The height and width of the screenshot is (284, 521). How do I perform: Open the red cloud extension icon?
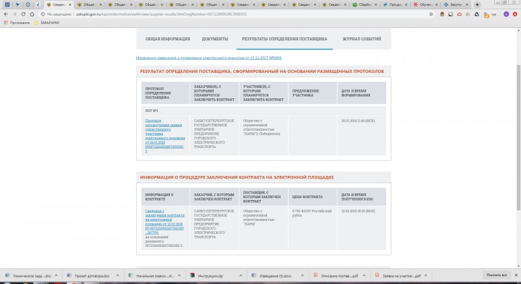tap(460, 14)
